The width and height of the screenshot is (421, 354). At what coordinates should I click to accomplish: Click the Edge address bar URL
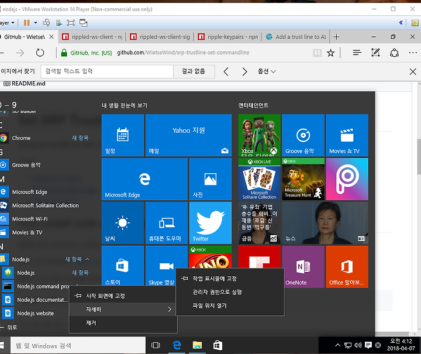click(x=183, y=53)
